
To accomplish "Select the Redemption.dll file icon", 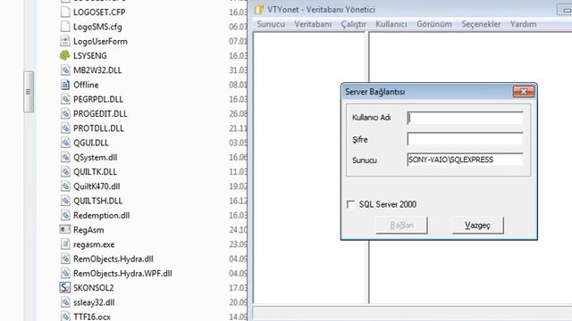I will [x=65, y=216].
